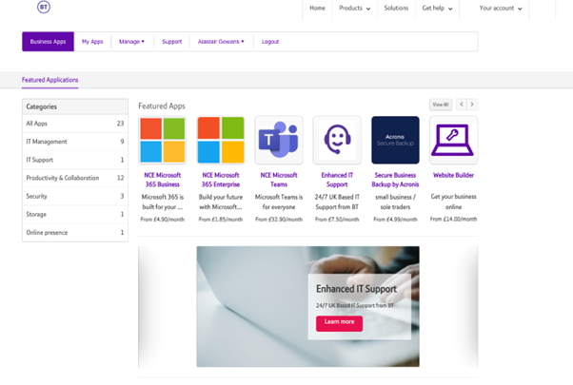
Task: Open the Microsoft Teams app icon
Action: coord(279,140)
